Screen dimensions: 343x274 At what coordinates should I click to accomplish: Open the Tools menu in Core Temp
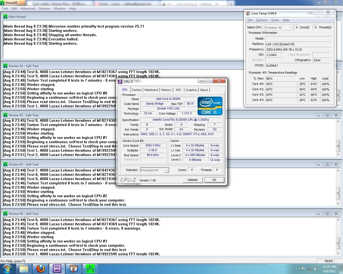pos(275,20)
